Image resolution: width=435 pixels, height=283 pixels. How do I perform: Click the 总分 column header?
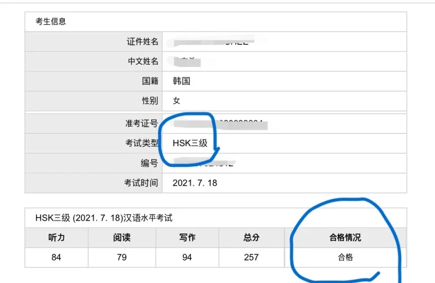coord(252,237)
